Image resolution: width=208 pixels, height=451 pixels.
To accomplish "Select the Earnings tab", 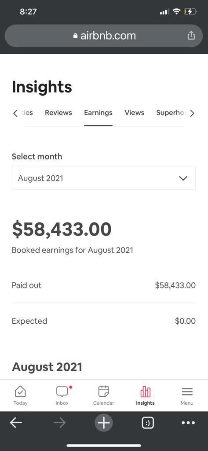I will [98, 113].
